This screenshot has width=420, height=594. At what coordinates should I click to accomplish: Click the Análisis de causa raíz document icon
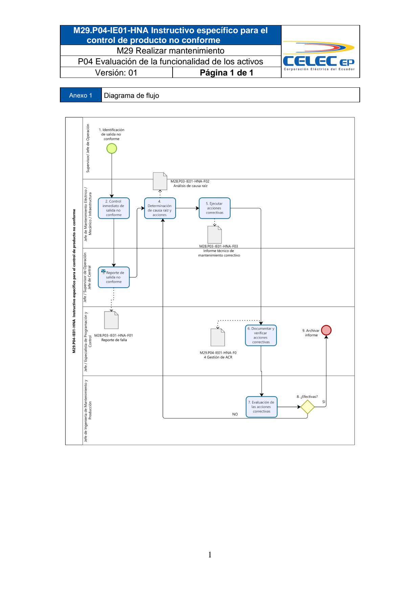point(160,181)
